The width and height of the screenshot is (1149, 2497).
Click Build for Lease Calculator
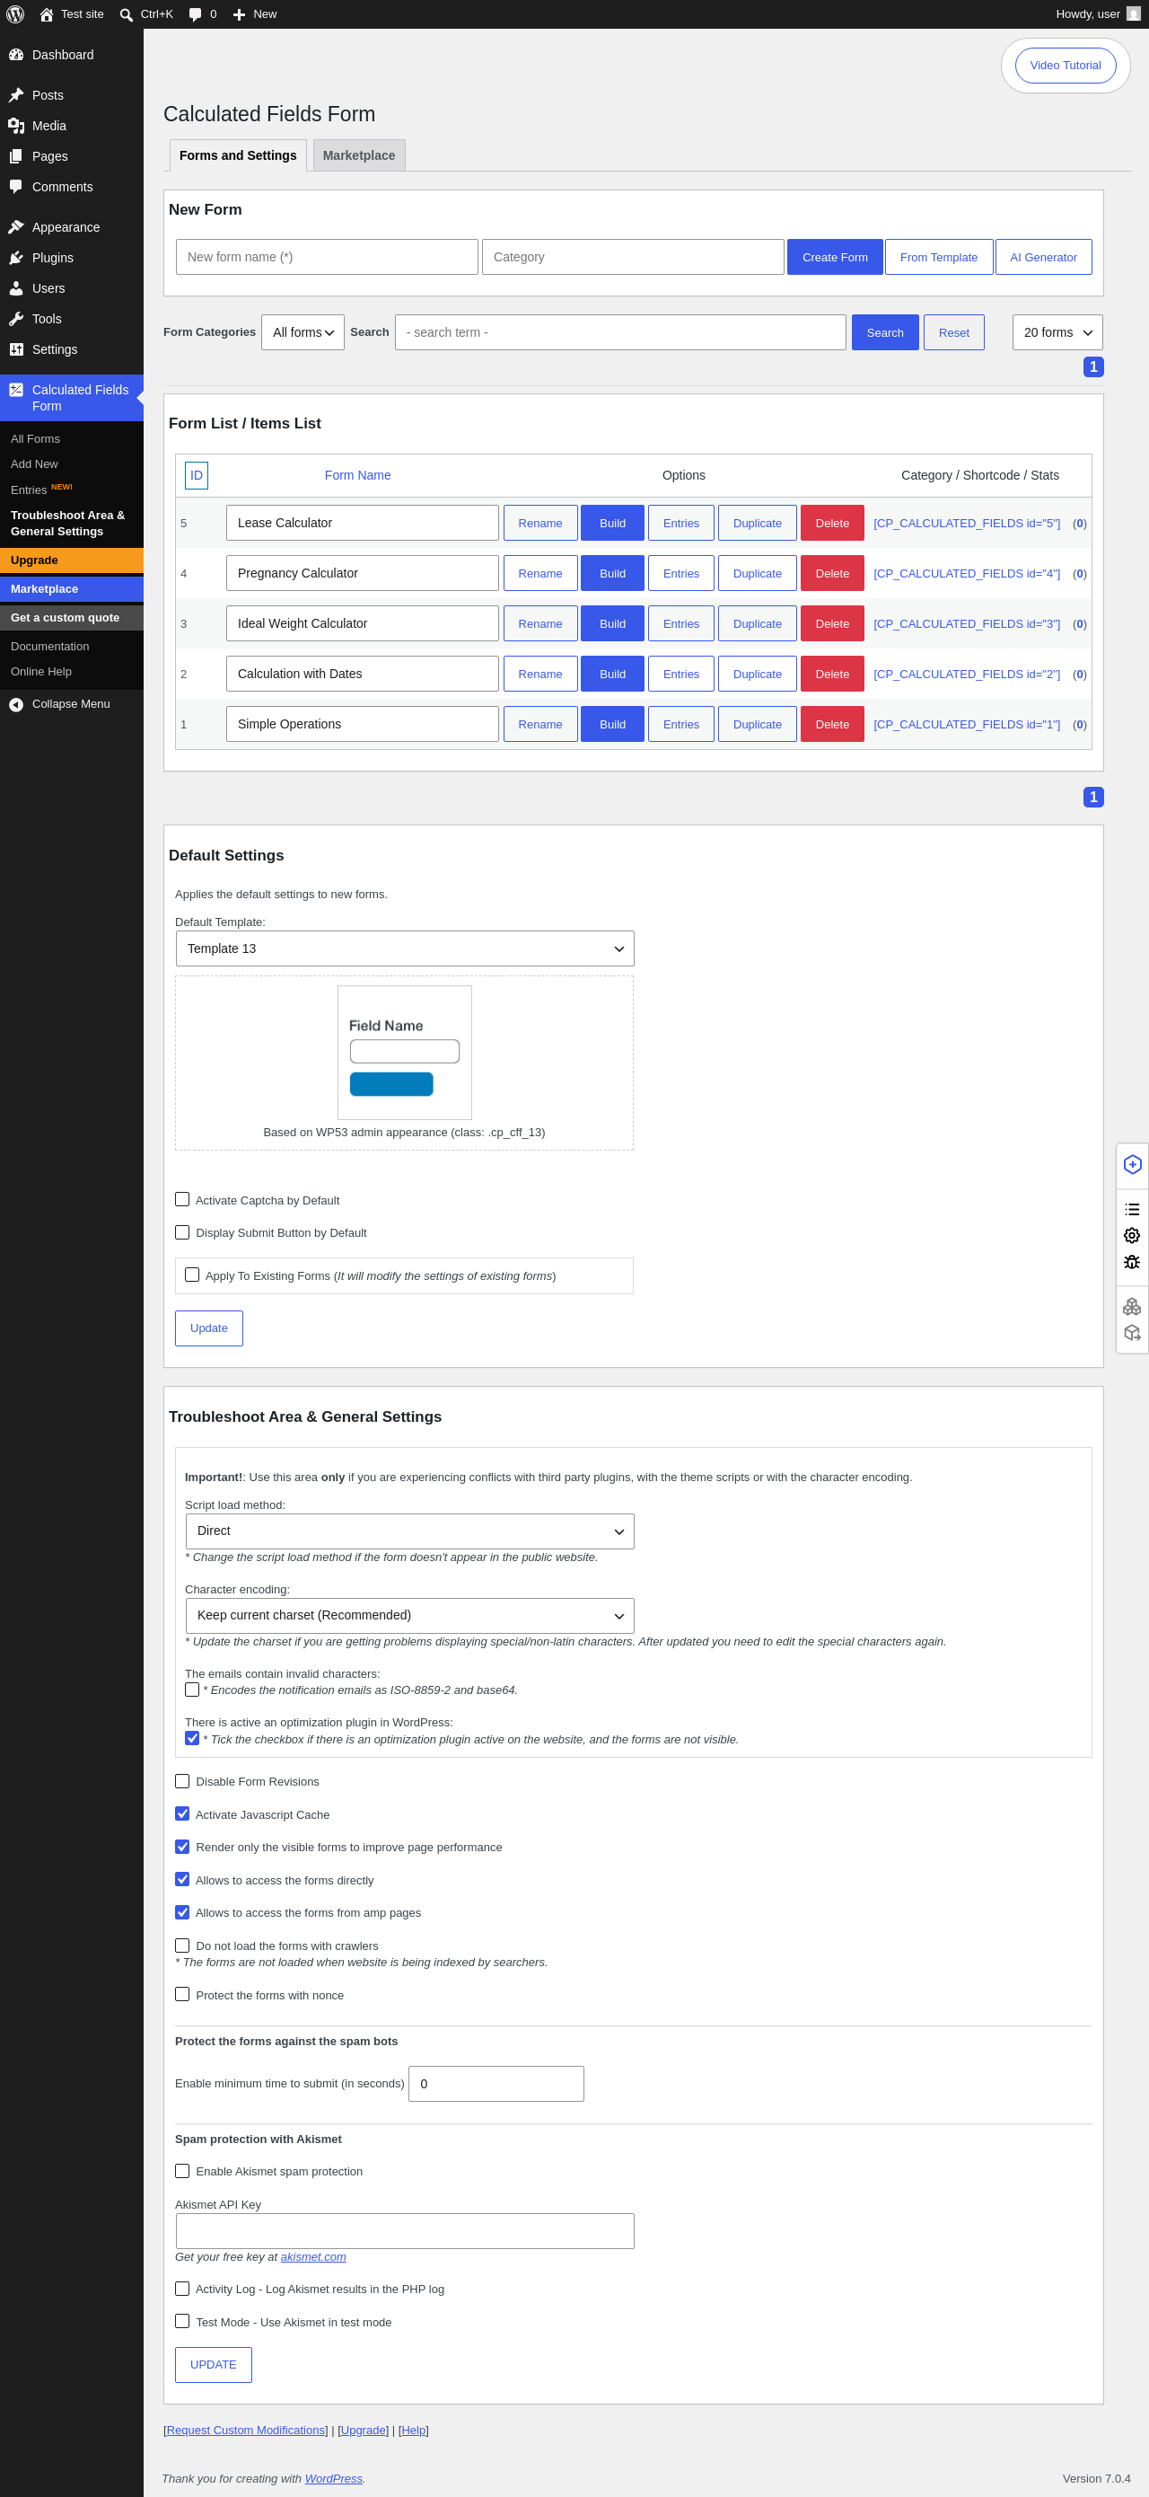click(x=612, y=524)
